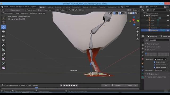The height and width of the screenshot is (95, 170).
Task: Activate the Scale tool in left toolbar
Action: pos(3,36)
